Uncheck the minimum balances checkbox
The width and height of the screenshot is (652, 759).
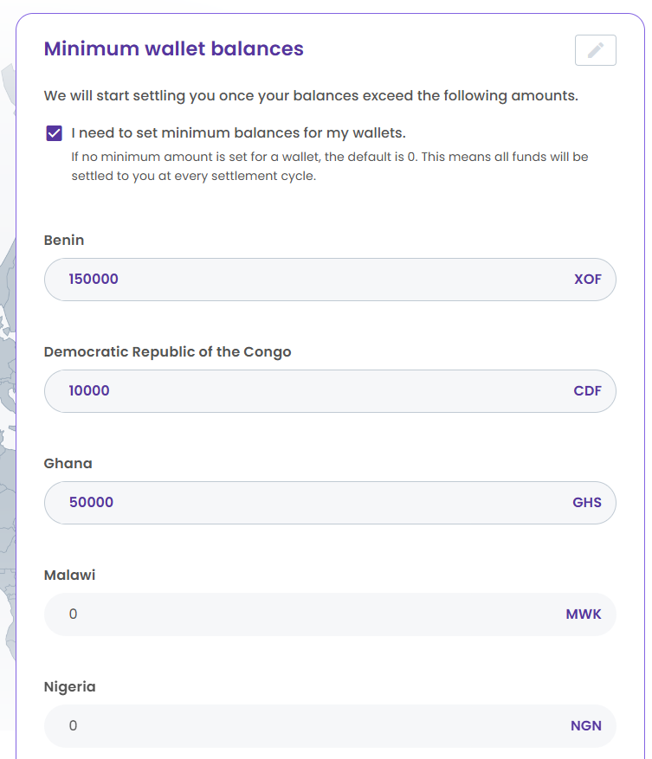coord(55,133)
